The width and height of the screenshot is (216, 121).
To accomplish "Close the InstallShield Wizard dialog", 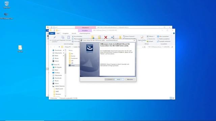I will click(134, 40).
